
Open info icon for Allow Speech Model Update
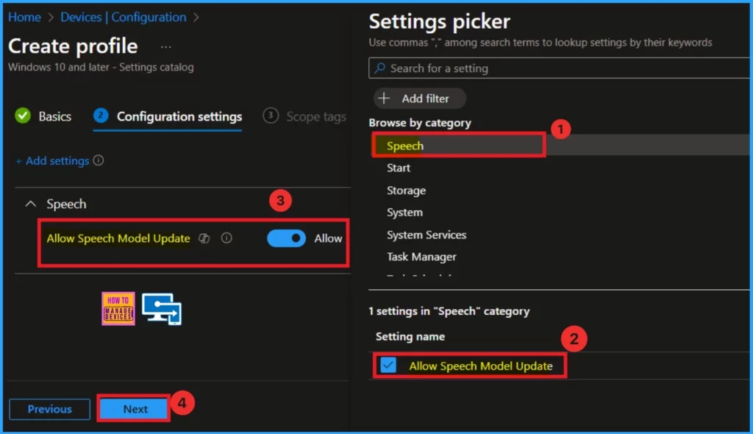[226, 238]
